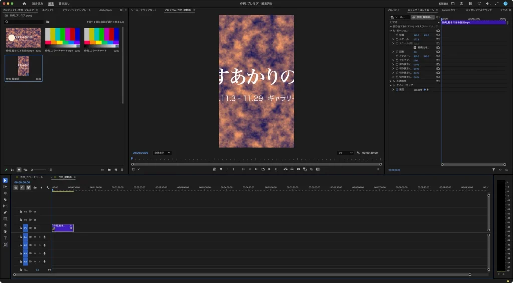Toggle Linked Selection in timeline
Viewport: 513px width, 283px height.
pyautogui.click(x=29, y=187)
